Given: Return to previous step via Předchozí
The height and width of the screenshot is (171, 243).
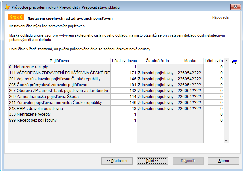Looking at the screenshot, I should [x=117, y=161].
